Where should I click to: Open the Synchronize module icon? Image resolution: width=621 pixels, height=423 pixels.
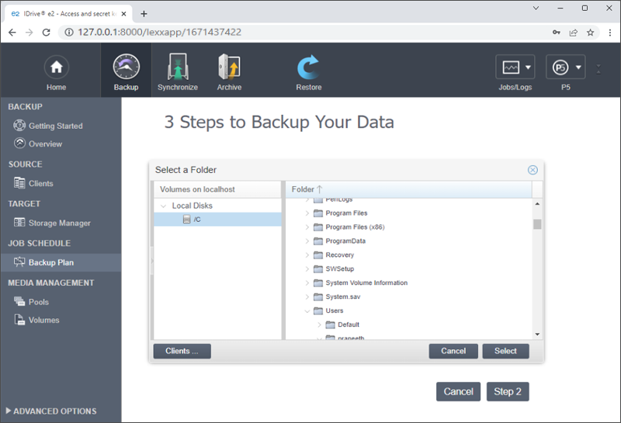click(x=178, y=67)
